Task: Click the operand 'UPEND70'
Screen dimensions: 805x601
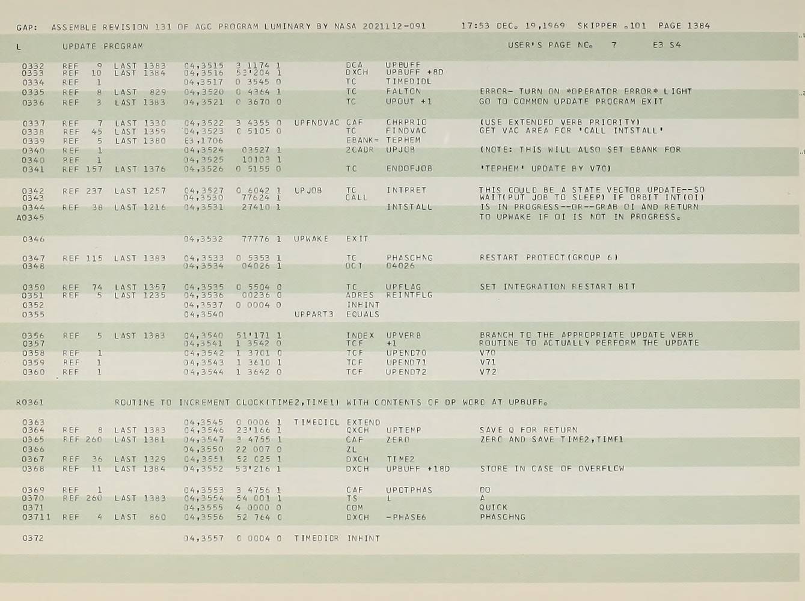Action: (406, 353)
